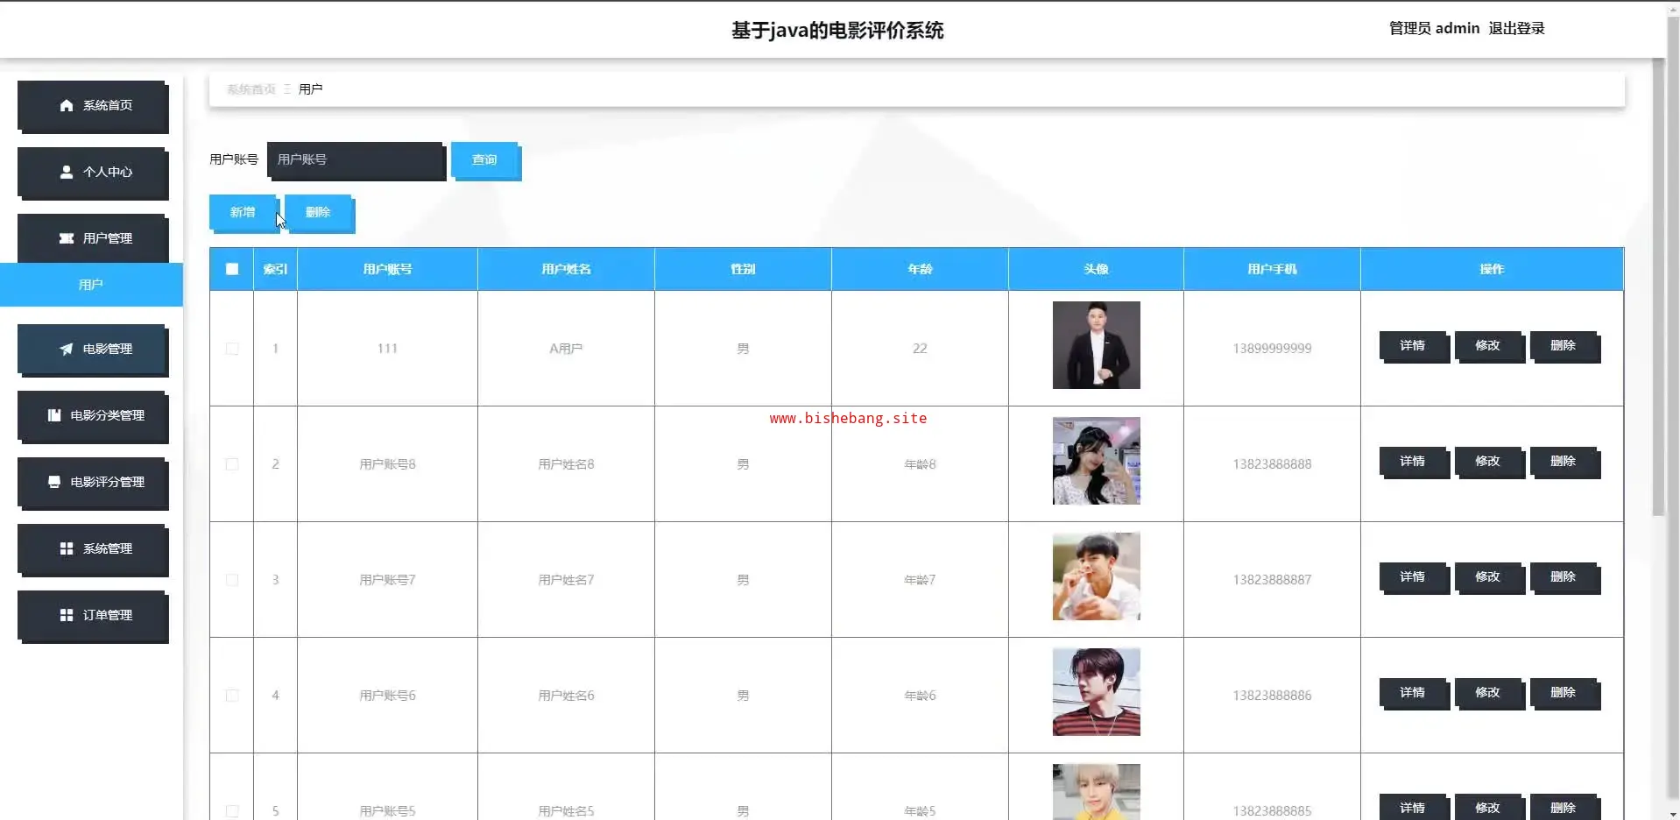View 详情 for user 111
The width and height of the screenshot is (1680, 820).
point(1413,346)
